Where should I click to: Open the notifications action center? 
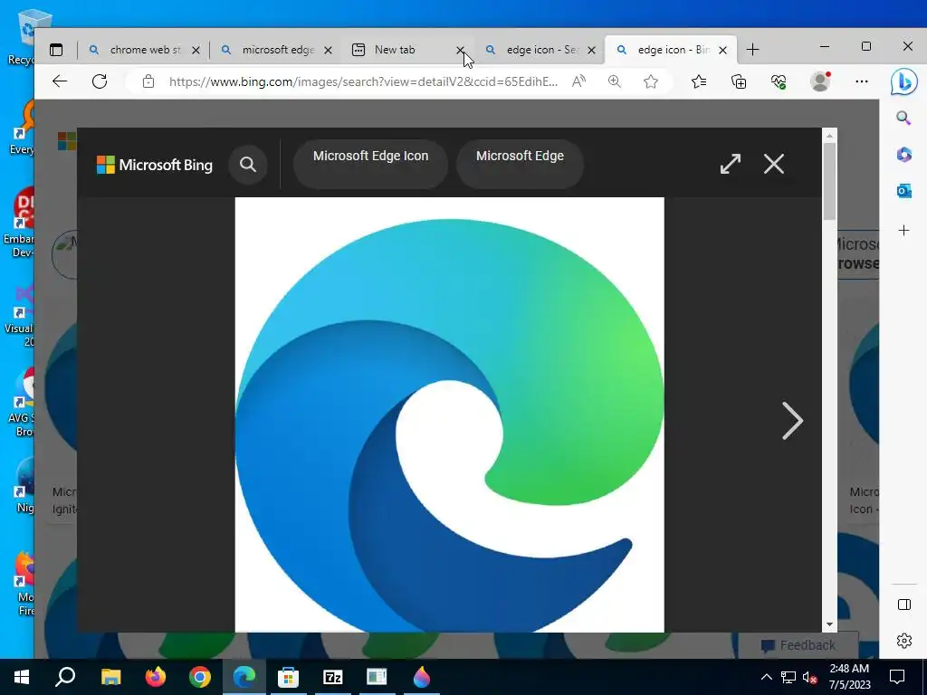[897, 677]
